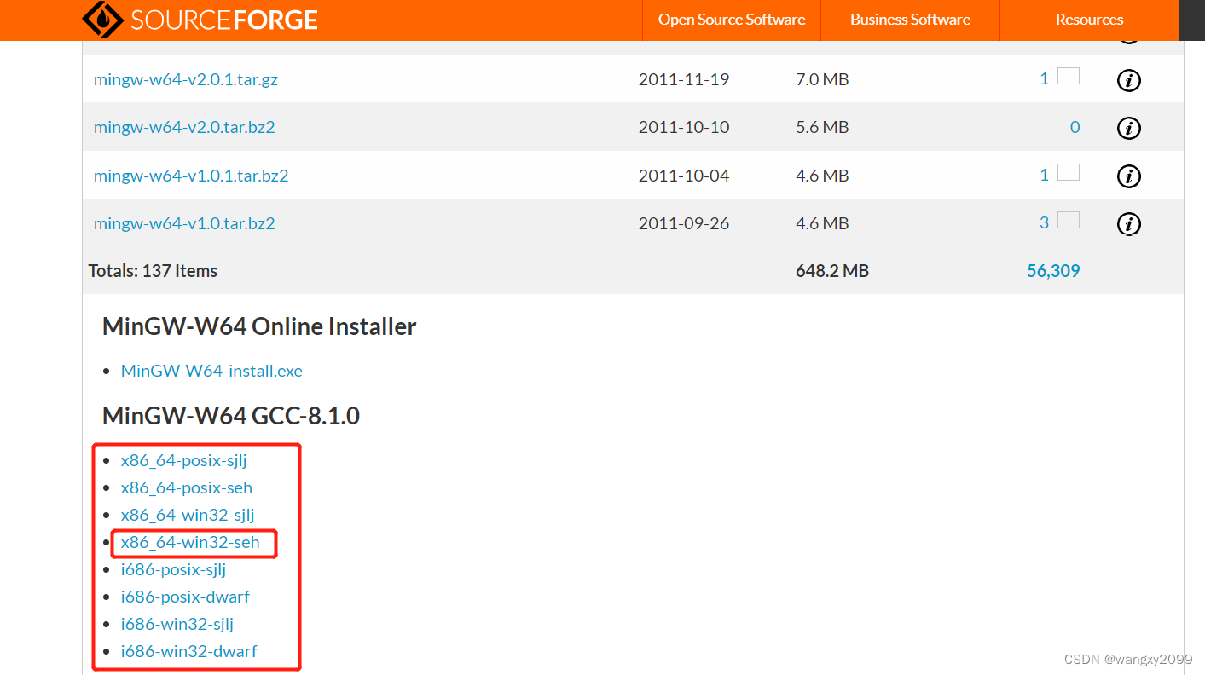Open the i686-posix-sjlj link
Image resolution: width=1205 pixels, height=675 pixels.
coord(174,569)
